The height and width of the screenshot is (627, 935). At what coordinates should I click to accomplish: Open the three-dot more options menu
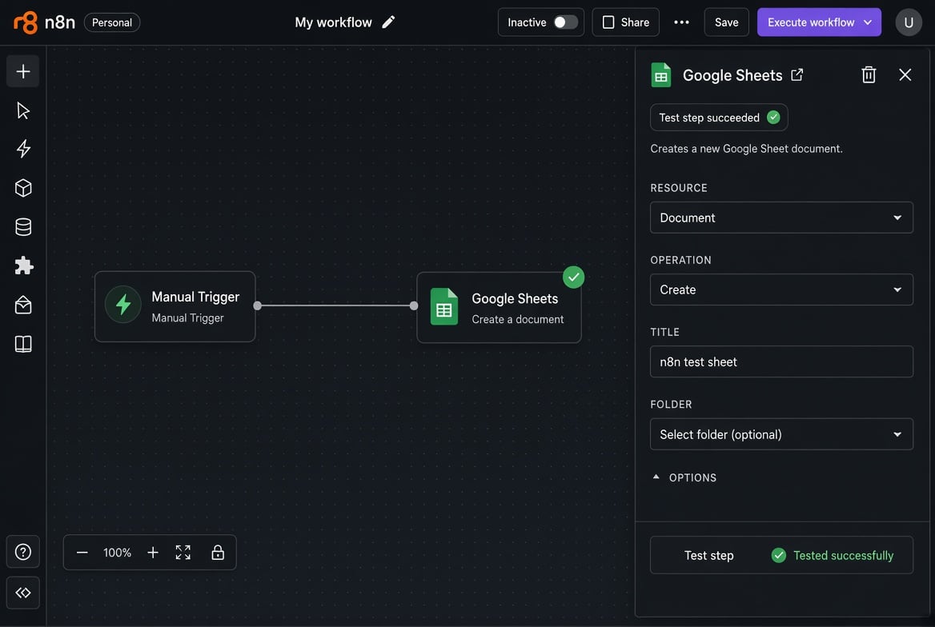(681, 22)
